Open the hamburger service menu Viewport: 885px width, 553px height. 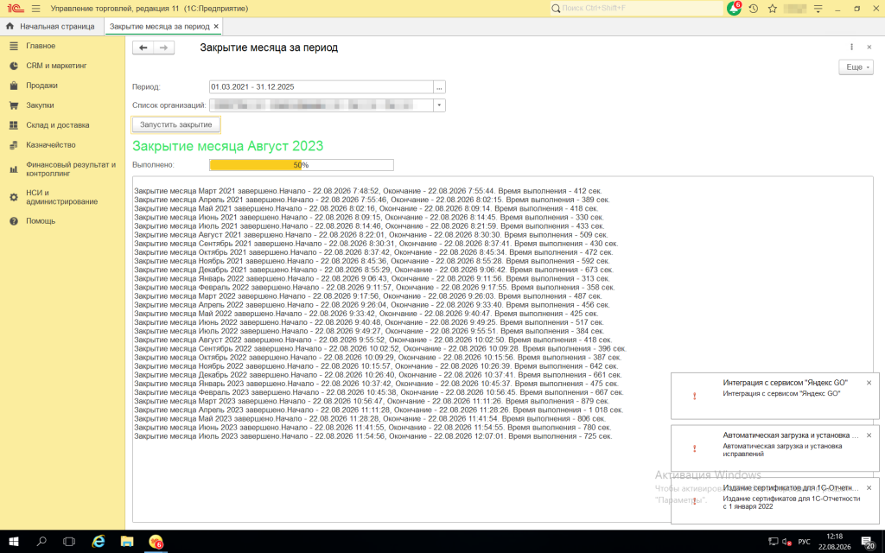(x=36, y=9)
